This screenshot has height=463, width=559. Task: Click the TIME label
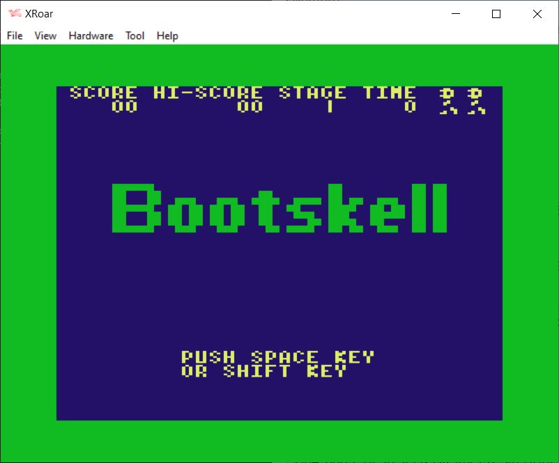389,93
